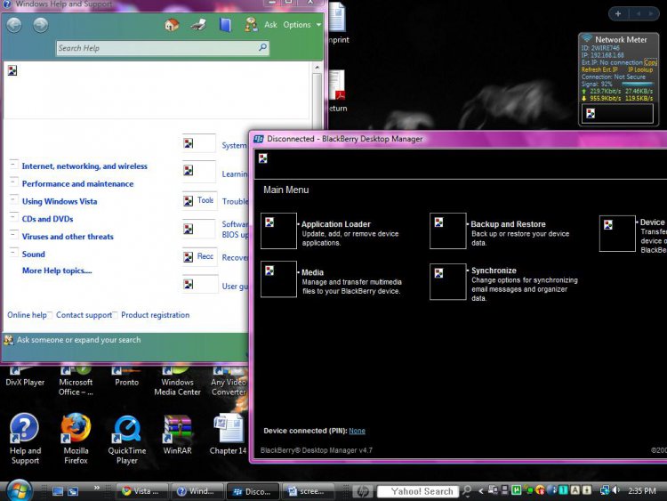Print the current Help topic
The height and width of the screenshot is (501, 667).
coord(198,25)
